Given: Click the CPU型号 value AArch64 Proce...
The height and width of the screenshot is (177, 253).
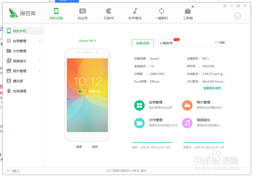Looking at the screenshot, I should 214,82.
